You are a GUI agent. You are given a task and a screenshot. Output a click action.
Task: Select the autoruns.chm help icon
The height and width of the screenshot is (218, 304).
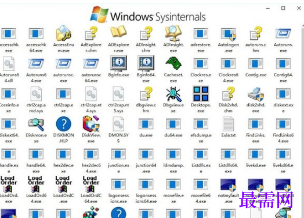pos(256,33)
